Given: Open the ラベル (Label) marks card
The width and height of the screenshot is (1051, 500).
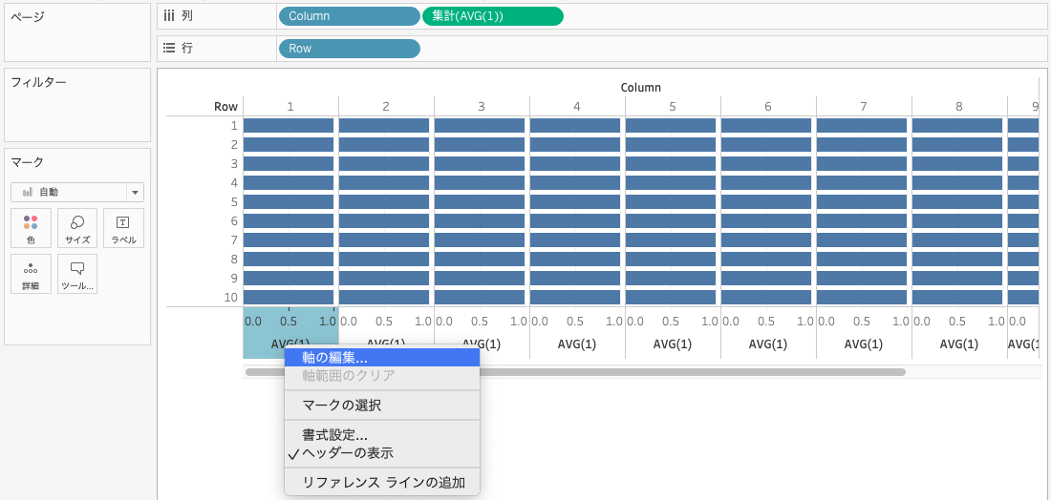Looking at the screenshot, I should pos(123,228).
